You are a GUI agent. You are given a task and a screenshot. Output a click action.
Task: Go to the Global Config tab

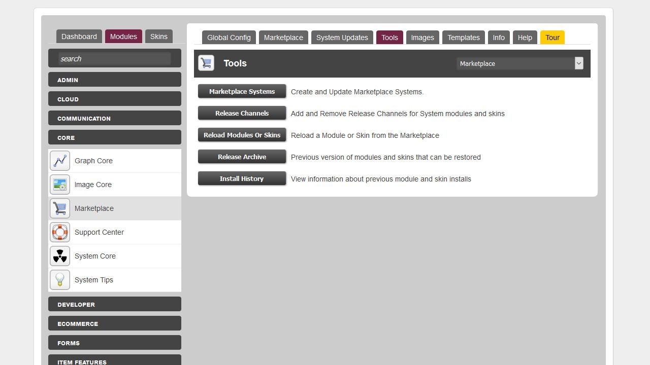point(229,38)
